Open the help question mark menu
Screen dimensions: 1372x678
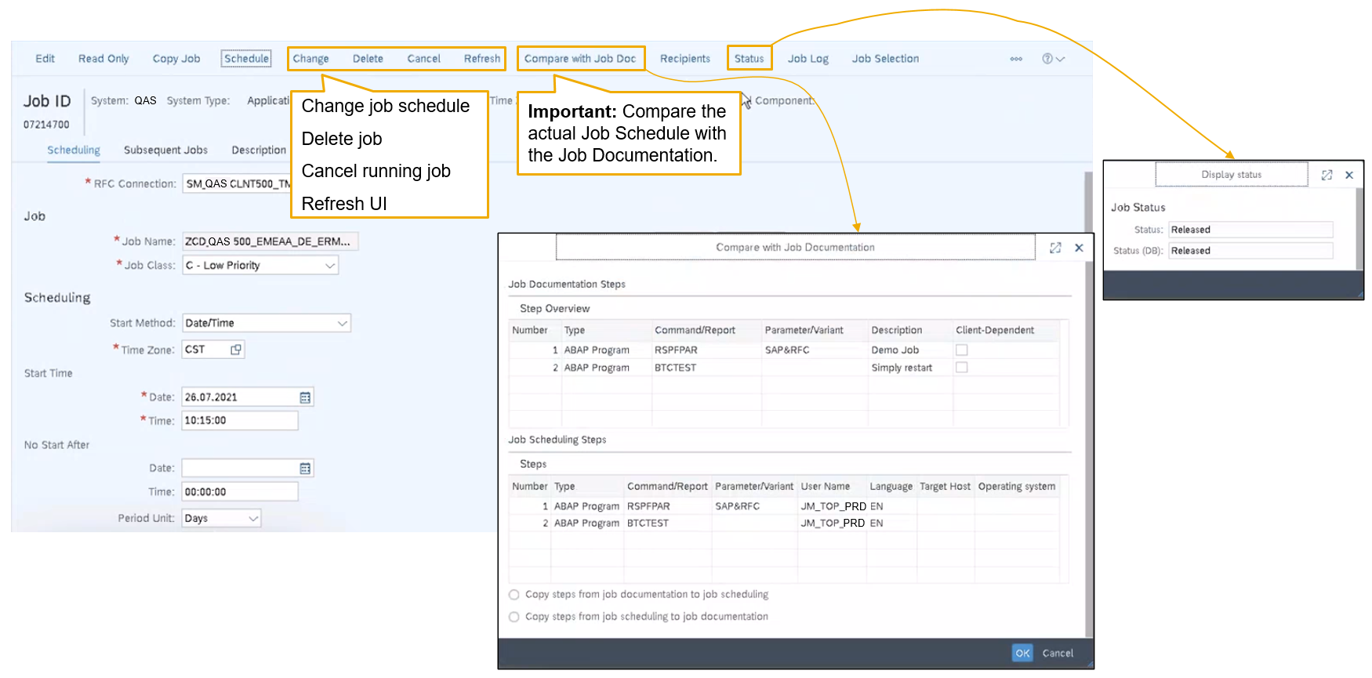[x=1053, y=59]
